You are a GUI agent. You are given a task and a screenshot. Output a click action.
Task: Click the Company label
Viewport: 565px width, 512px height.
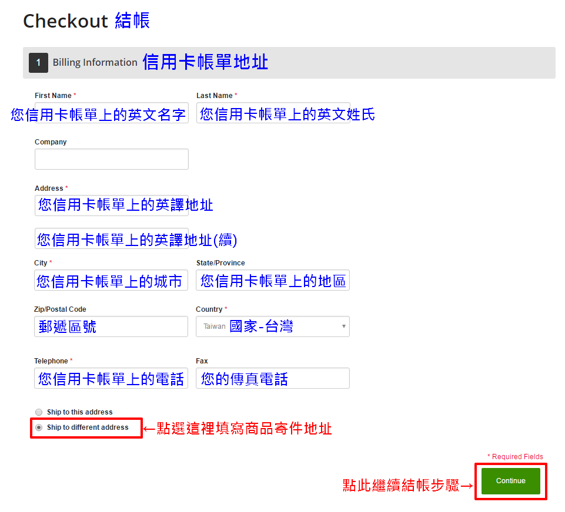click(x=51, y=142)
